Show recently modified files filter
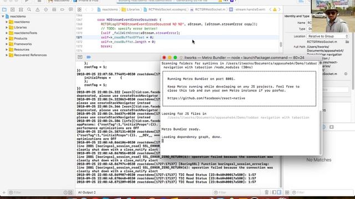 pos(65,192)
